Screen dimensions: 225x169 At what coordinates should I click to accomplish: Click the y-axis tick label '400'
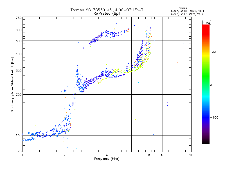click(19, 54)
